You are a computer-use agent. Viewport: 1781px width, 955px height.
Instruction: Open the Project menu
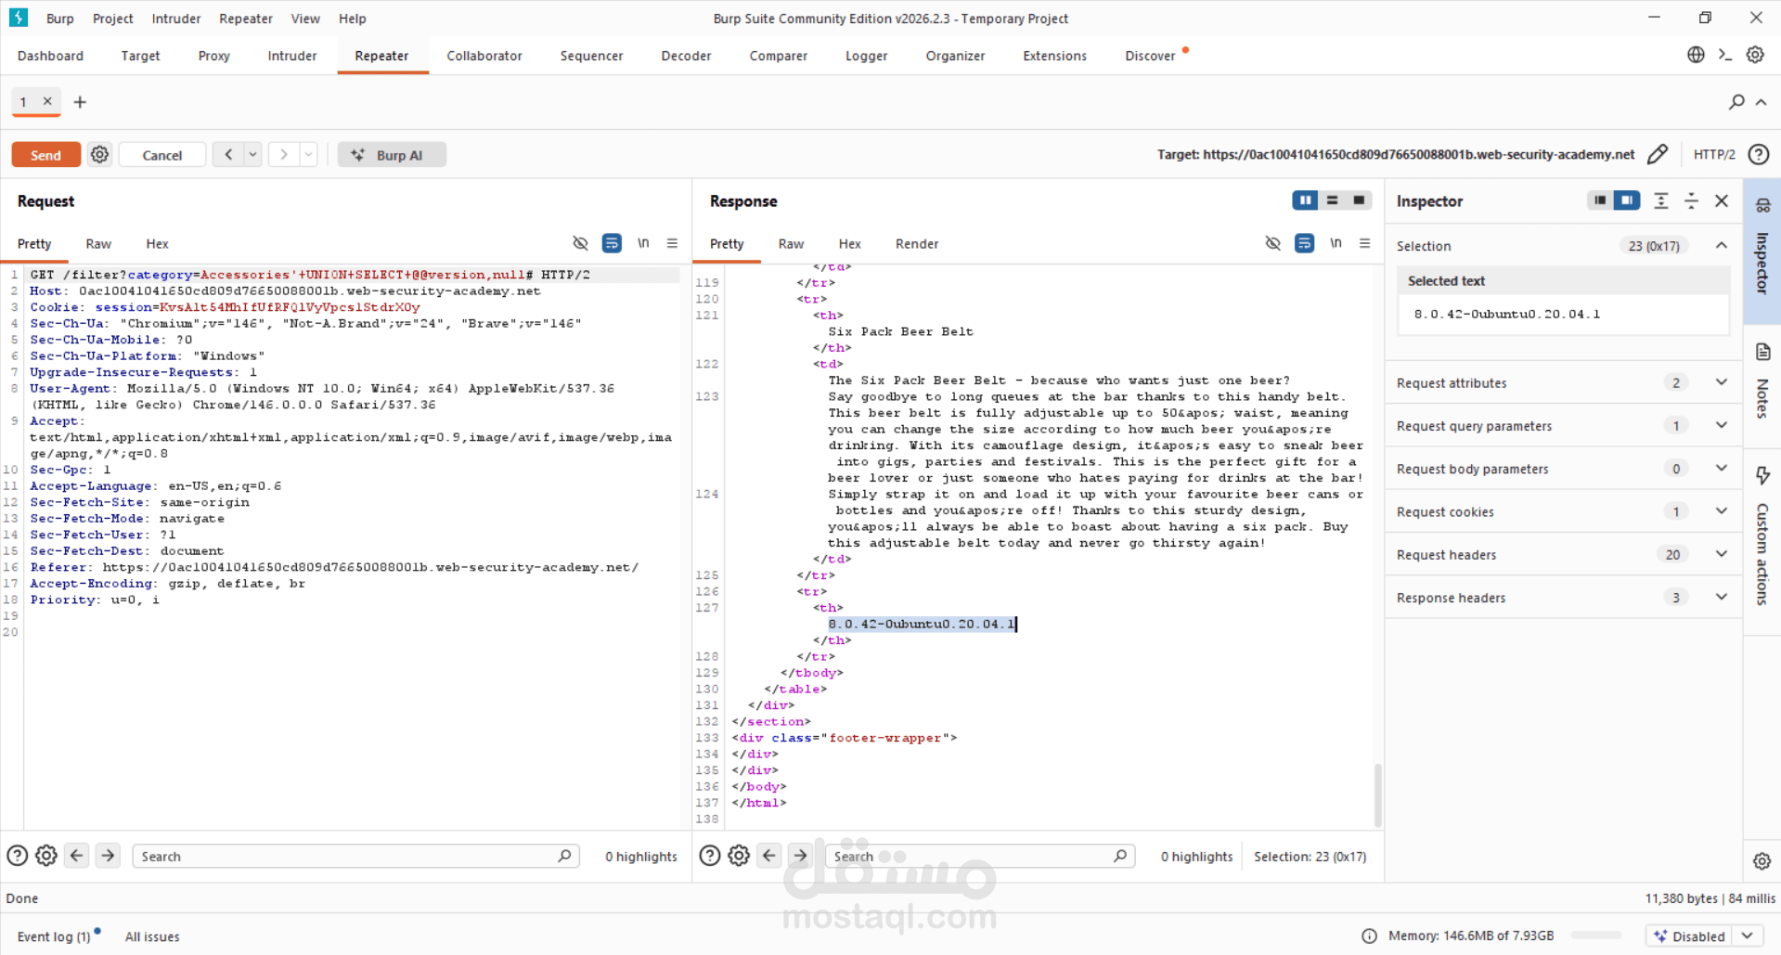click(113, 19)
